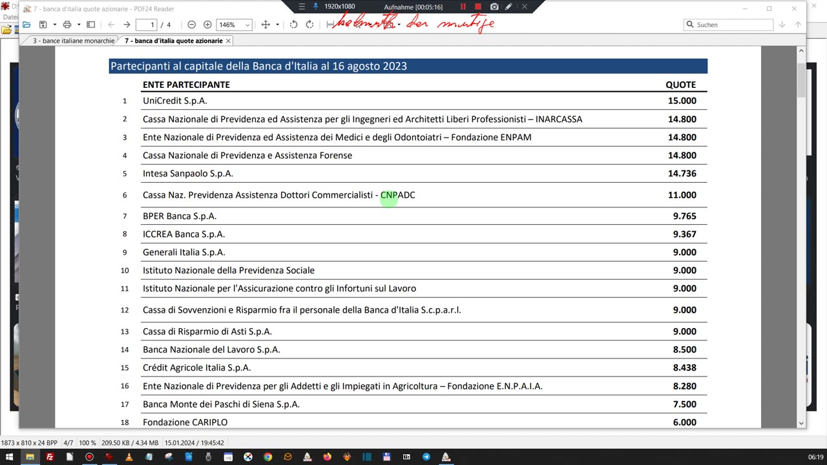827x465 pixels.
Task: Click 'Intesa Sanpaolo S.p.A.' entry
Action: (188, 173)
